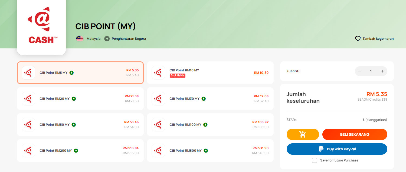Decrease quantity with minus button
This screenshot has width=406, height=172.
(360, 71)
